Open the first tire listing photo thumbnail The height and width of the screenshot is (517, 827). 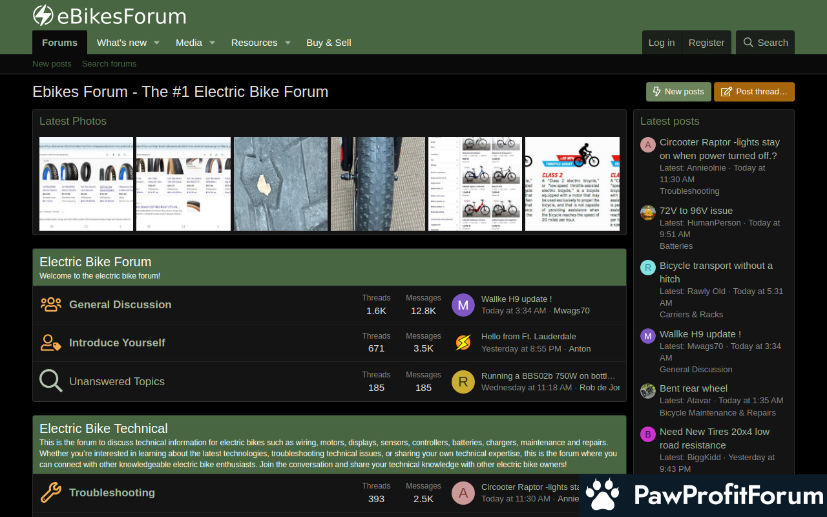click(x=86, y=184)
